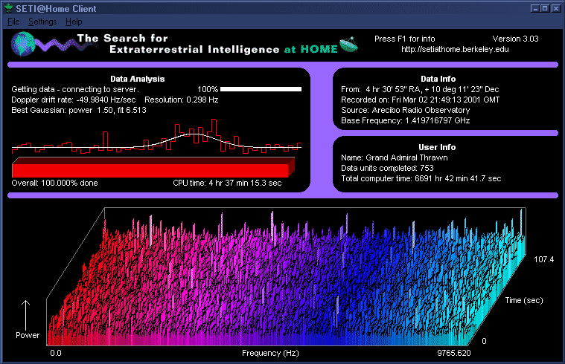
Task: Click the globe logo in the banner
Action: (x=22, y=44)
